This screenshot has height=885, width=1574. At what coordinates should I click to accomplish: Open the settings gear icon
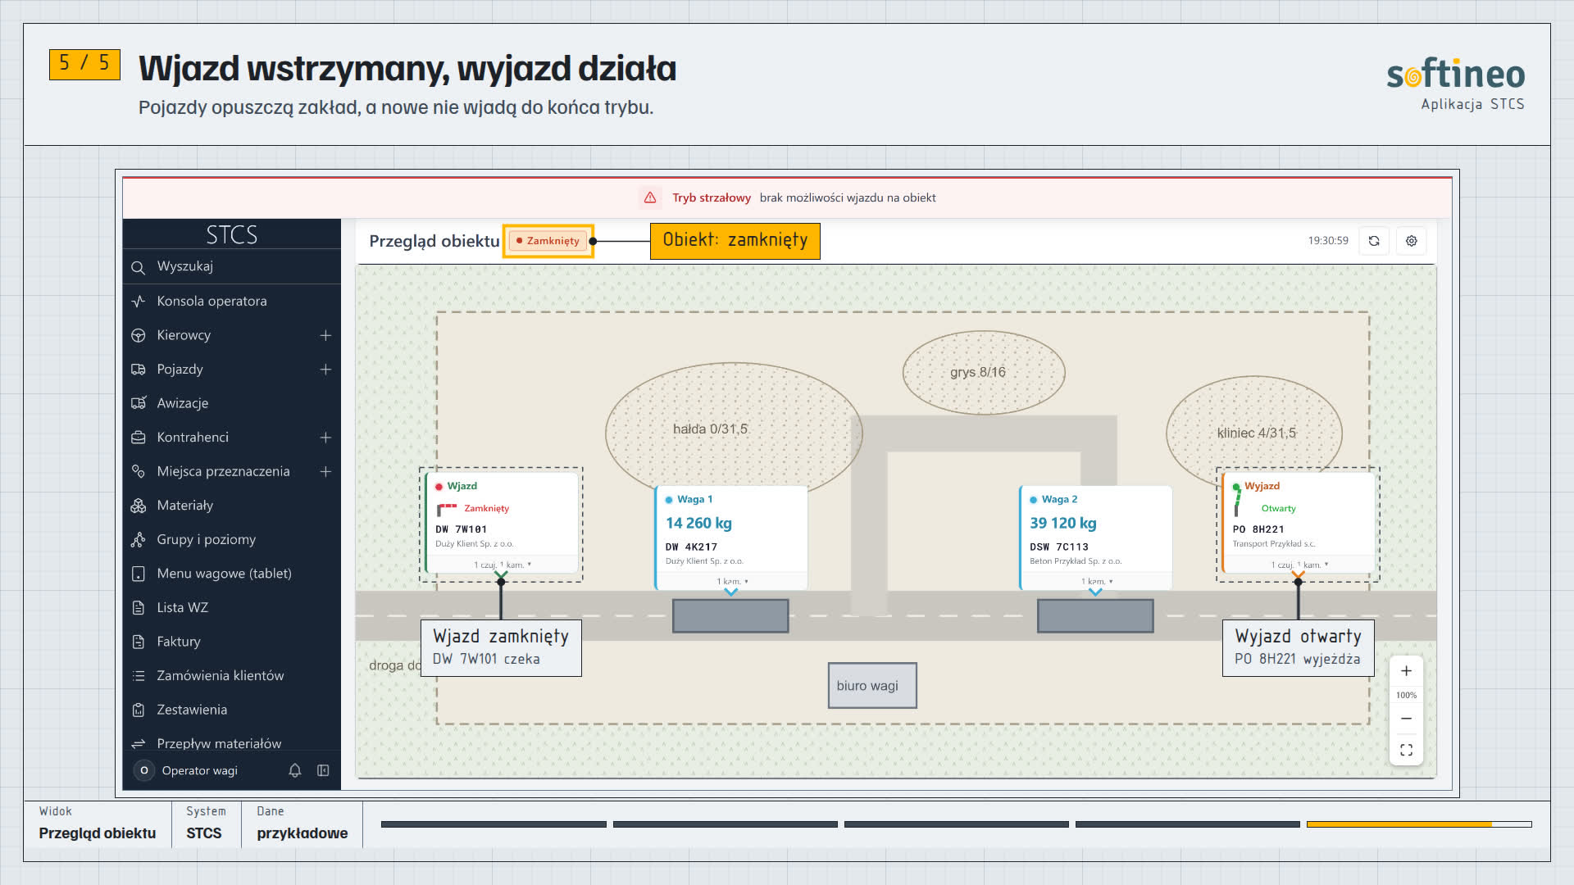pos(1412,241)
